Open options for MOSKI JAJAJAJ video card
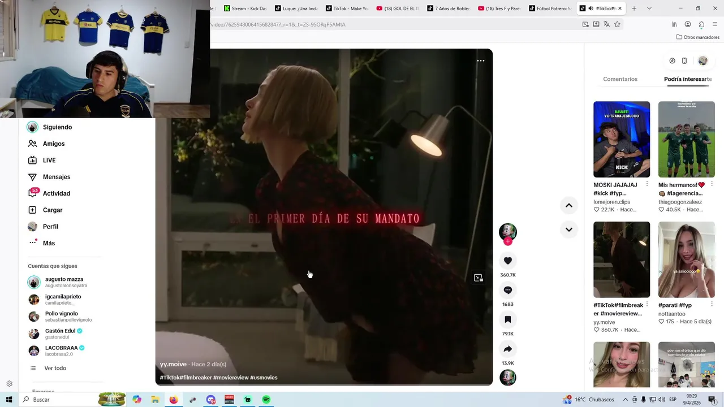The image size is (724, 407). click(647, 184)
